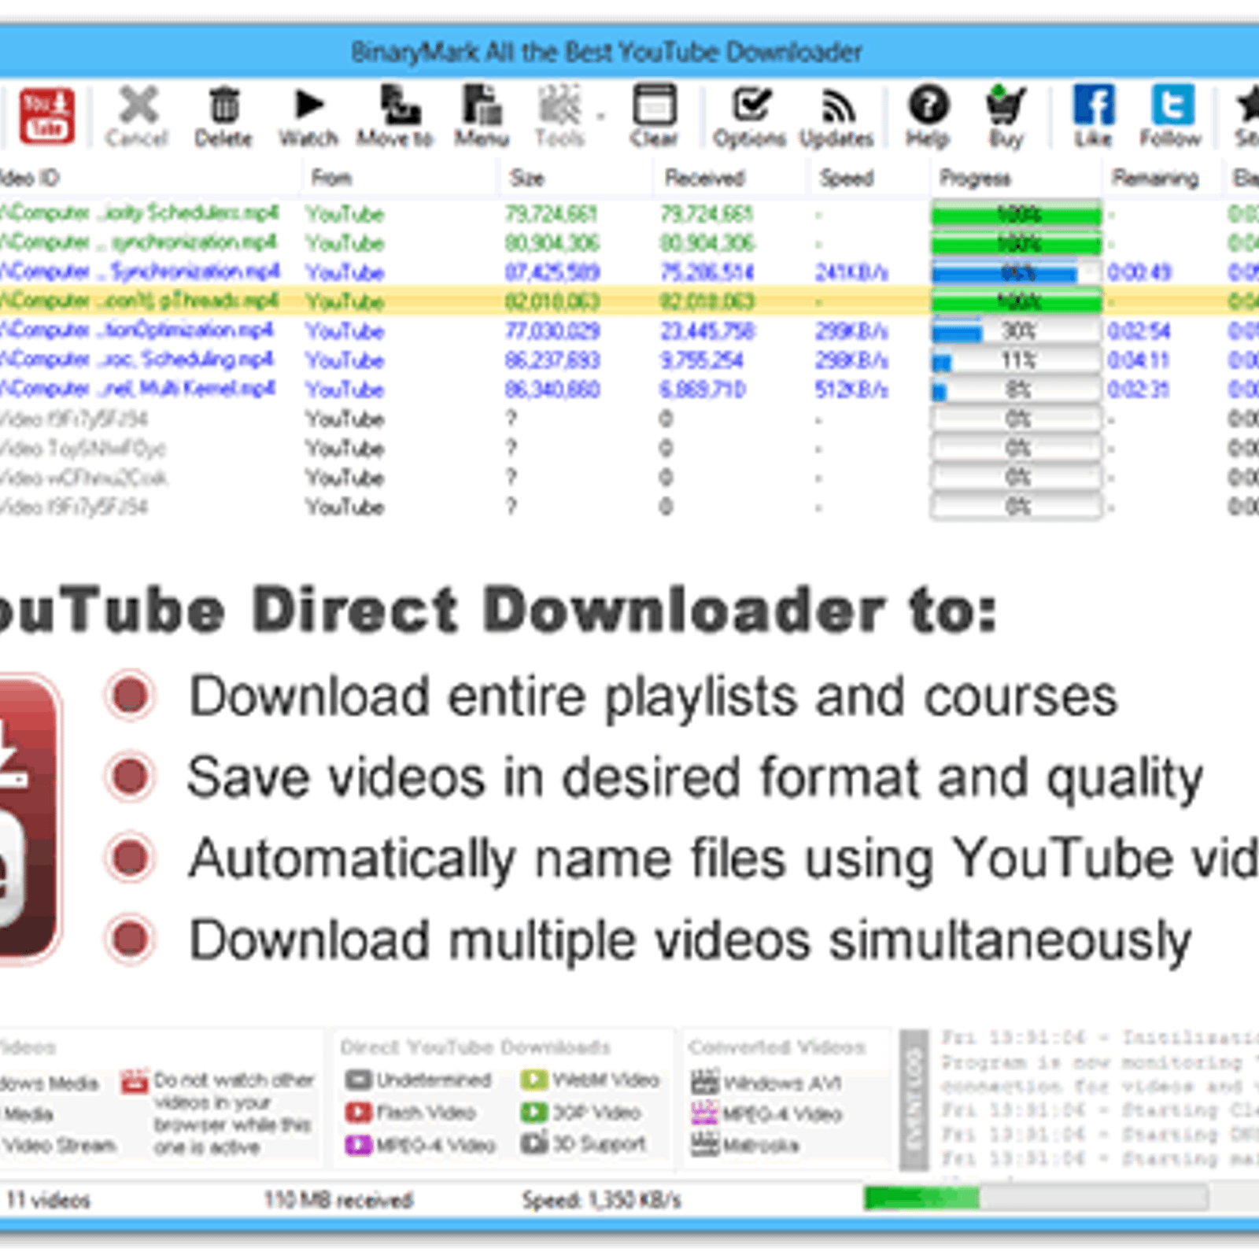Click the do-not-watch warning icon
This screenshot has width=1259, height=1259.
(135, 1081)
